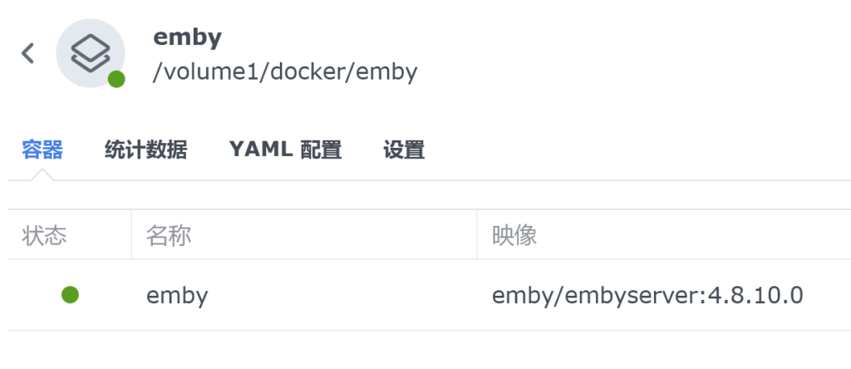Switch to the 容器 tab
Viewport: 851px width, 369px height.
[x=42, y=150]
